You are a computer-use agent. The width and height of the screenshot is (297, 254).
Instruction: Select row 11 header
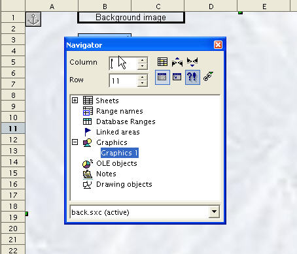[13, 129]
